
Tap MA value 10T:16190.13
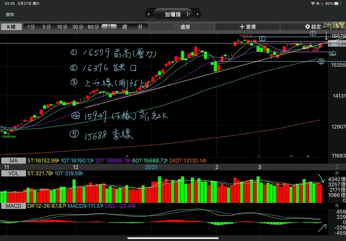77,161
